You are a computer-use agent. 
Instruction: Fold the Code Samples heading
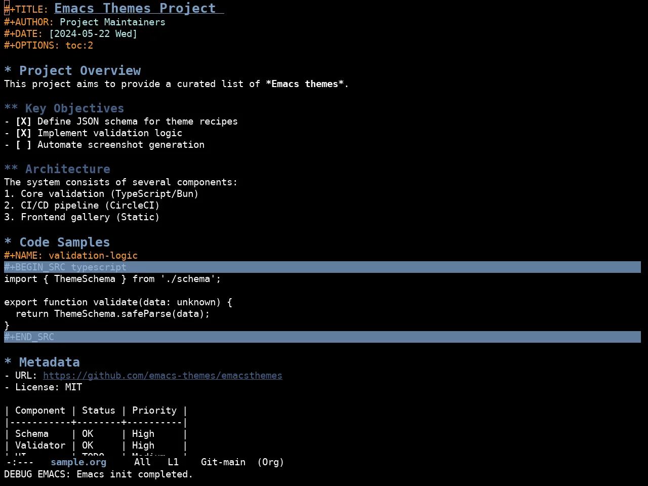pyautogui.click(x=8, y=242)
